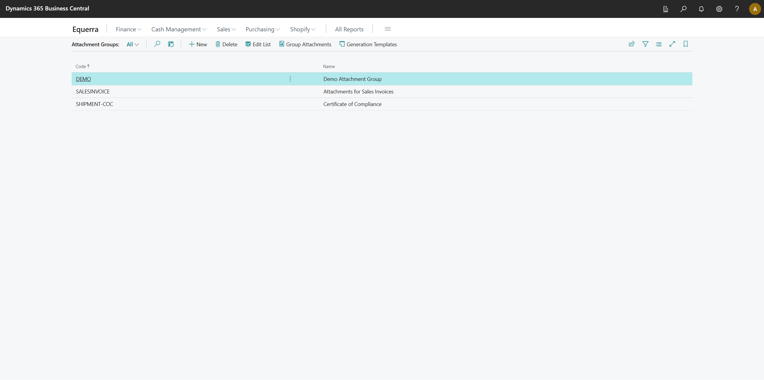This screenshot has width=764, height=380.
Task: Search the Attachment Groups list
Action: click(157, 44)
